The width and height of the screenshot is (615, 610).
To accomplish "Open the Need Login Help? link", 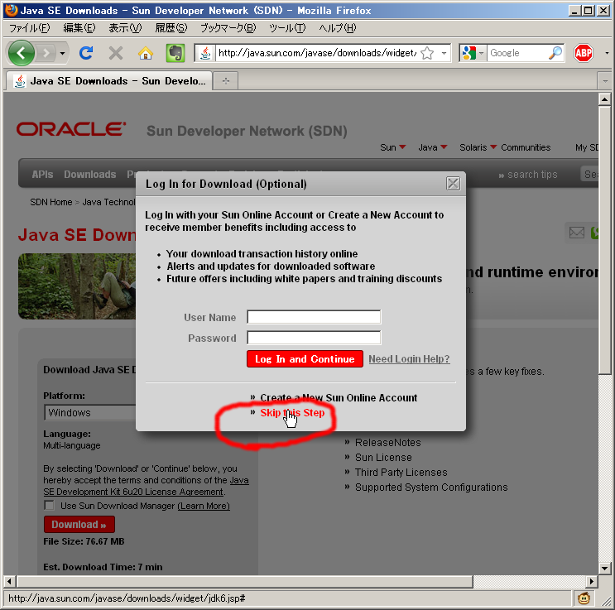I will [x=409, y=359].
